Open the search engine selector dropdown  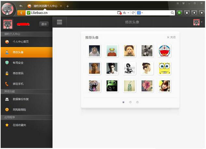[140, 13]
